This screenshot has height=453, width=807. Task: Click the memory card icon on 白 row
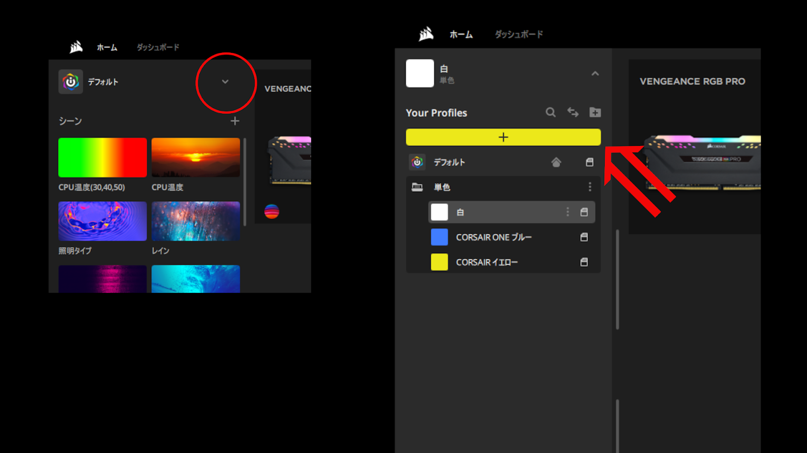coord(584,212)
